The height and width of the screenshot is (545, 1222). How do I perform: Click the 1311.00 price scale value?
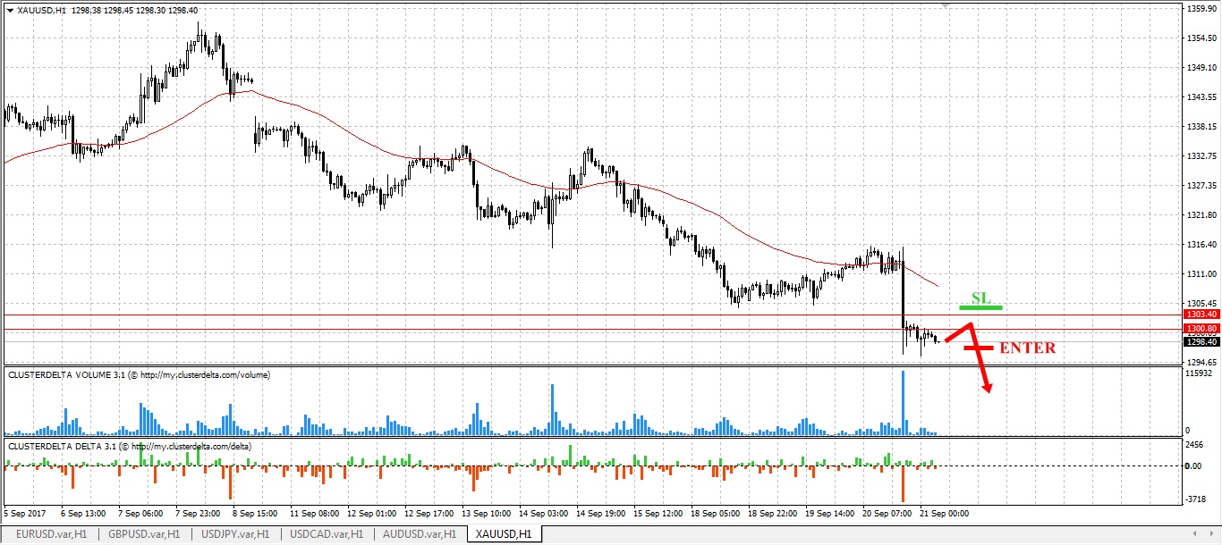pos(1201,273)
